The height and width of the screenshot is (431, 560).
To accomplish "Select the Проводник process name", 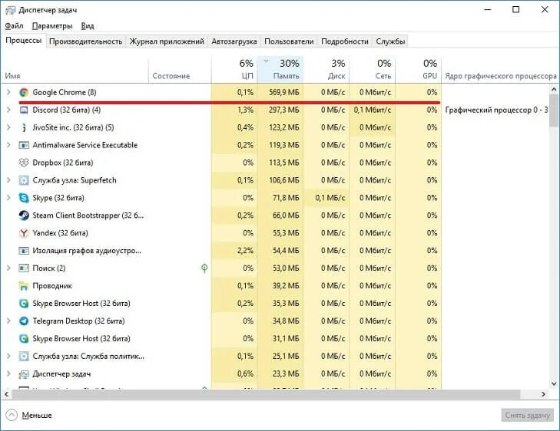I will tap(52, 286).
